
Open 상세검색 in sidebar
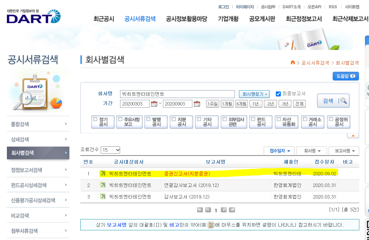pyautogui.click(x=38, y=139)
